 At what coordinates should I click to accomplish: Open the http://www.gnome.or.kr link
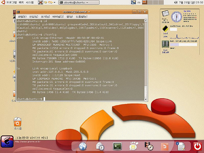(x=28, y=142)
